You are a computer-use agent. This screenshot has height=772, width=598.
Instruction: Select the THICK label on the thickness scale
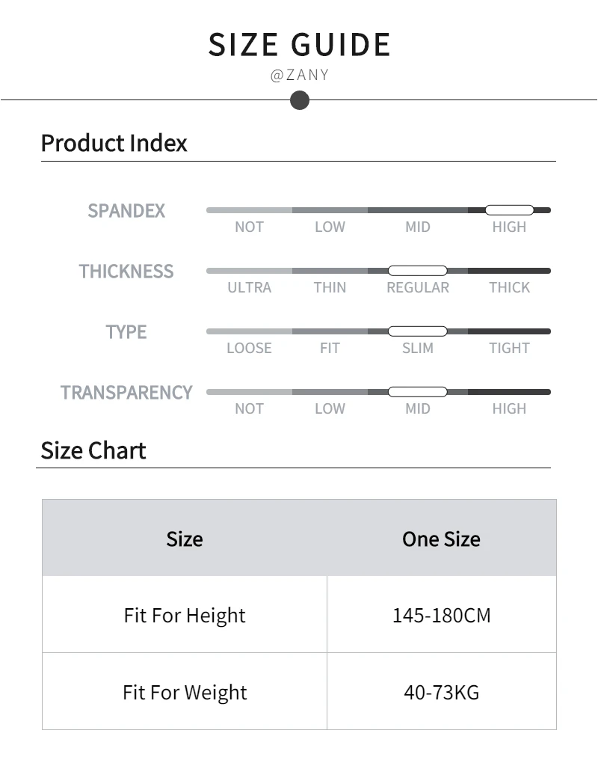click(509, 287)
